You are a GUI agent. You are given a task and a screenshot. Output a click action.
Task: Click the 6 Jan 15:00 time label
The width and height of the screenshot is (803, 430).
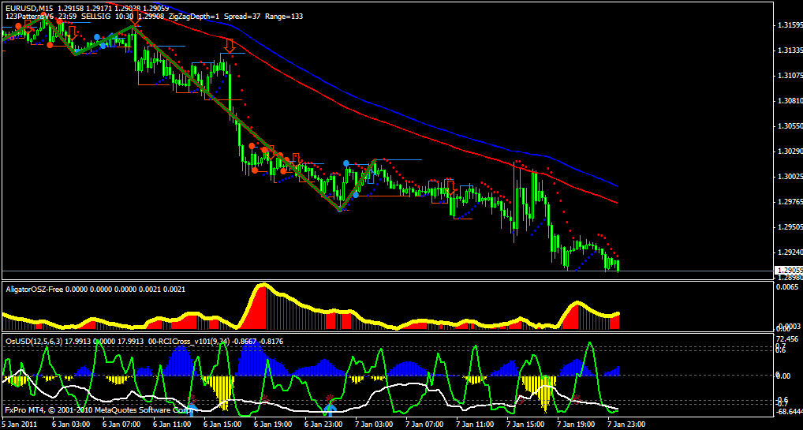coord(222,424)
